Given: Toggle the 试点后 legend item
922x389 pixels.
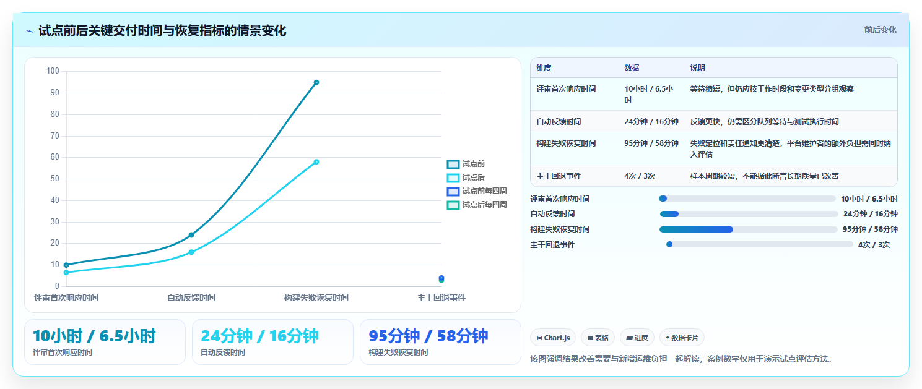Looking at the screenshot, I should click(x=466, y=177).
